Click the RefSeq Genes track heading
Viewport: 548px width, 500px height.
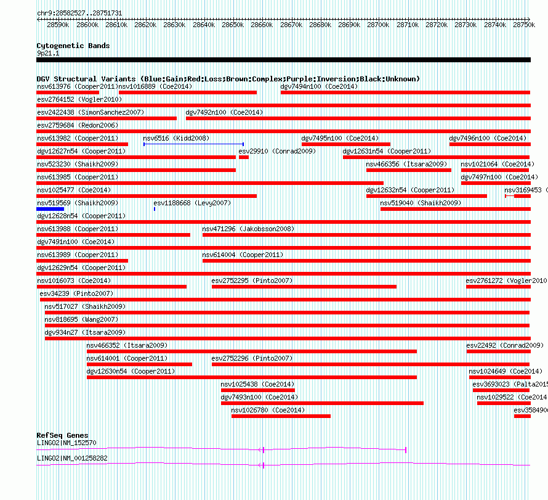[62, 435]
